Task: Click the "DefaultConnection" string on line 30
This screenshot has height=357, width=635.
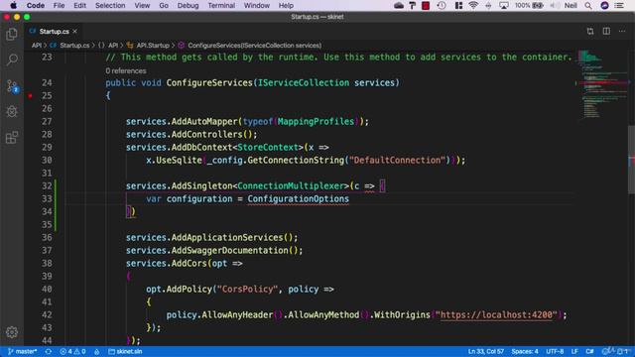Action: [x=397, y=161]
